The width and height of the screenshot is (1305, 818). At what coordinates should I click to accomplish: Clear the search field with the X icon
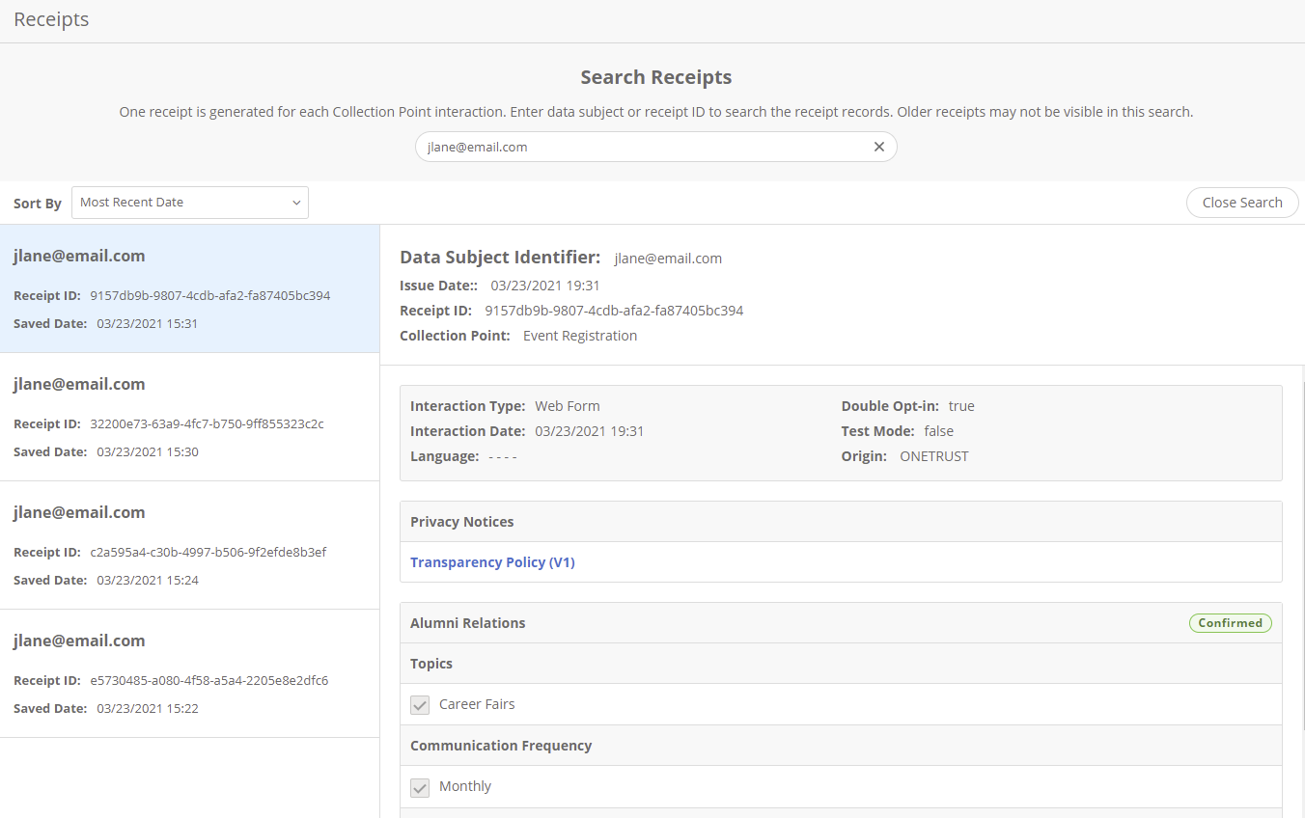coord(878,147)
